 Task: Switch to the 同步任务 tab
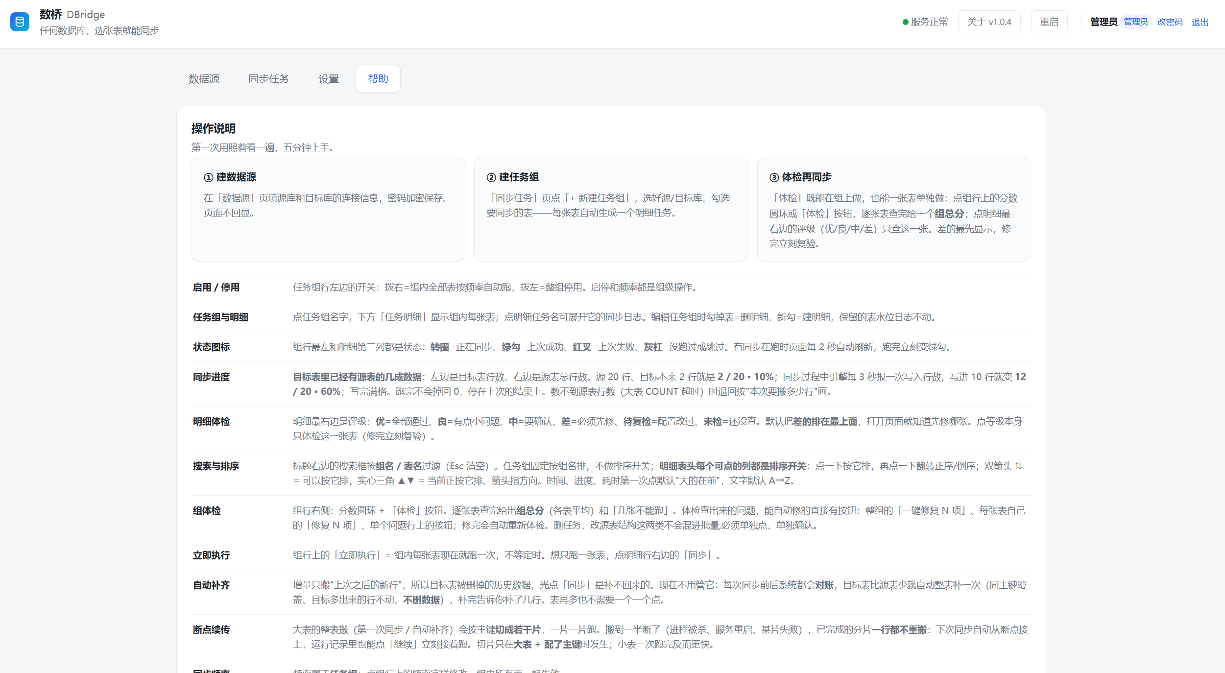[268, 78]
